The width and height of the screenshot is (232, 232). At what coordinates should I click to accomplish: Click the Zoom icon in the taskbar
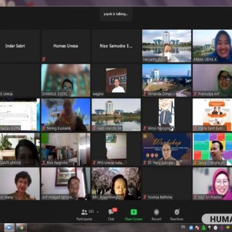[x=9, y=227]
